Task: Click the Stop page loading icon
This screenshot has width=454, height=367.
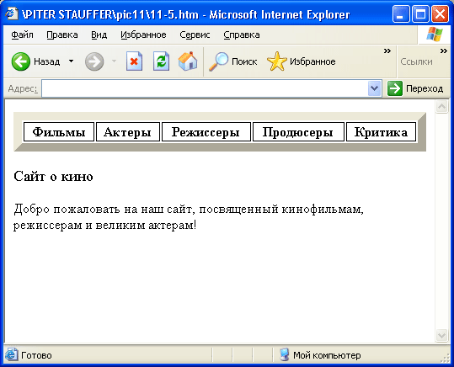Action: tap(134, 61)
